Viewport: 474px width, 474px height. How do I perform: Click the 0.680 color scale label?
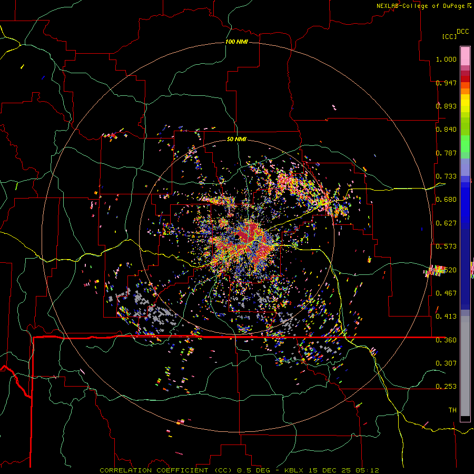click(446, 199)
